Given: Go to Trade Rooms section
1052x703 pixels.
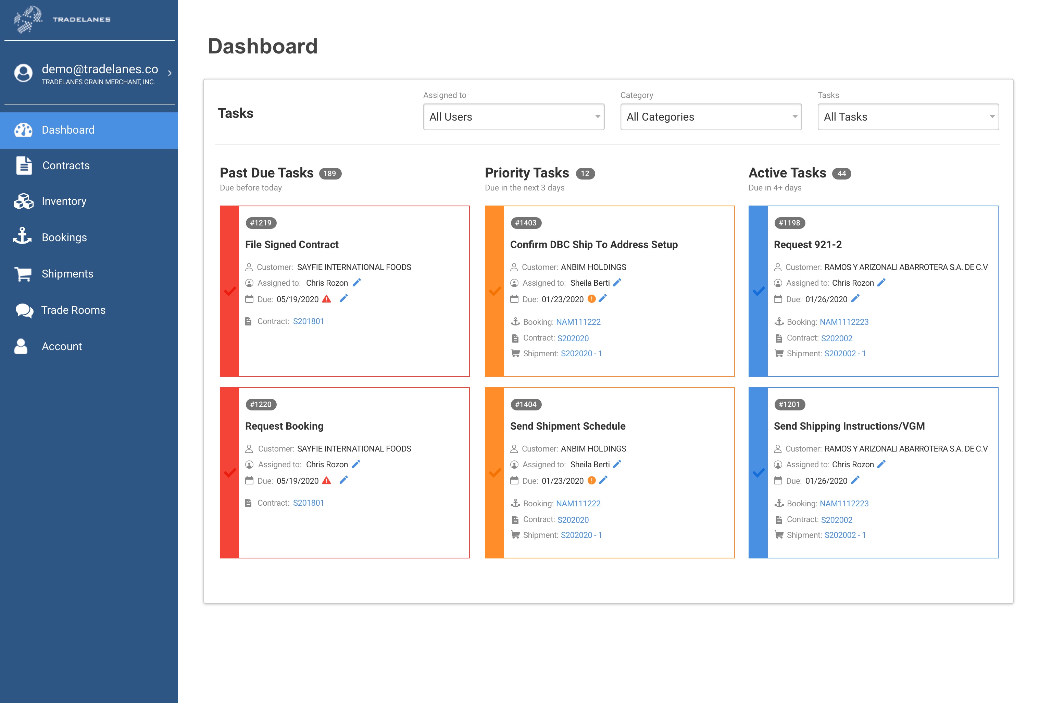Looking at the screenshot, I should click(x=73, y=310).
